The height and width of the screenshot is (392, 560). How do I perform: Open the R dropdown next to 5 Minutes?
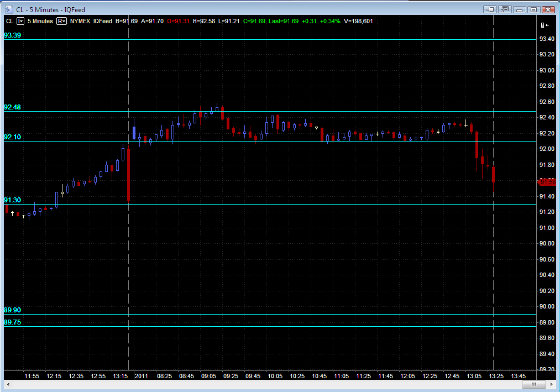coord(62,21)
